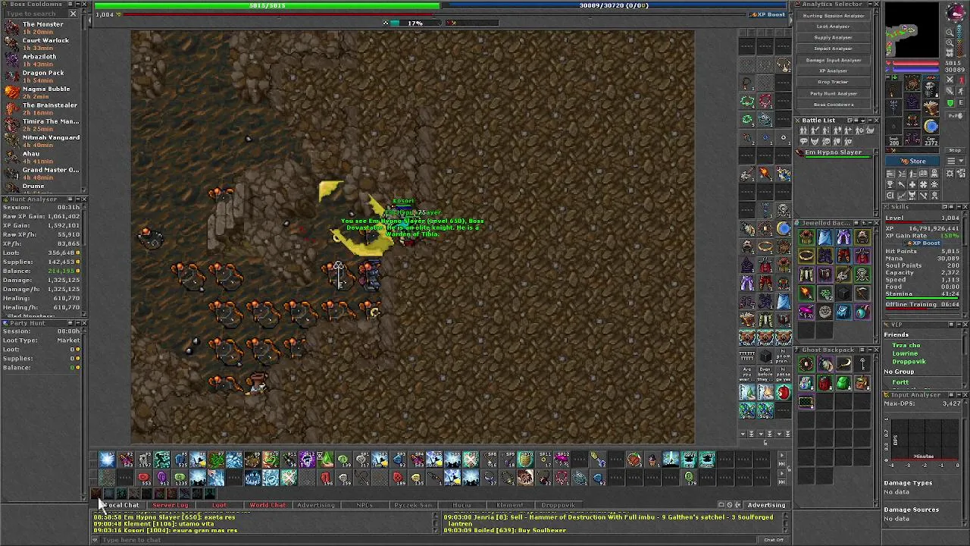Click first item in Ghost Backpack
Screen dimensions: 970x546
coord(806,366)
